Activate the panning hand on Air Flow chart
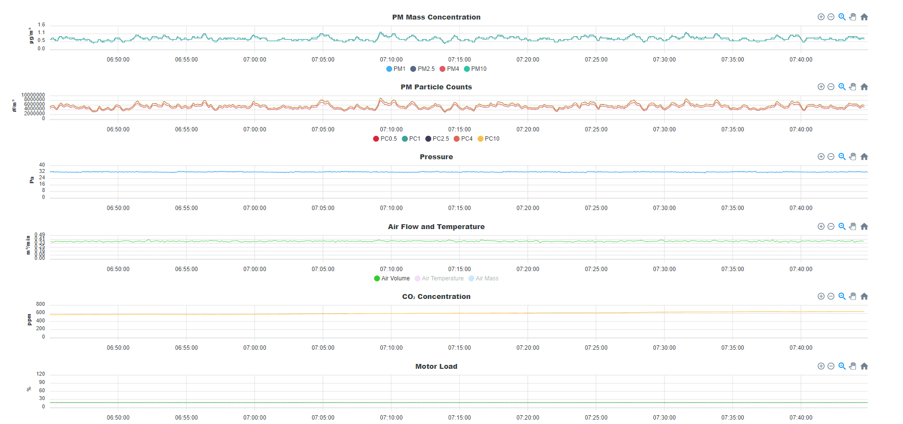Viewport: 903px width, 424px height. pyautogui.click(x=853, y=227)
